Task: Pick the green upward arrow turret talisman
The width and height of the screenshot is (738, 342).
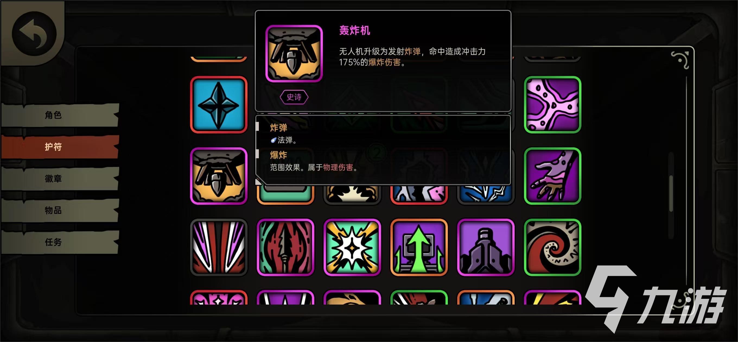Action: click(x=419, y=247)
